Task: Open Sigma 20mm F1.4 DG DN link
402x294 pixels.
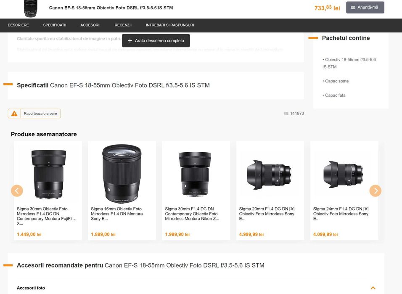Action: (x=267, y=214)
